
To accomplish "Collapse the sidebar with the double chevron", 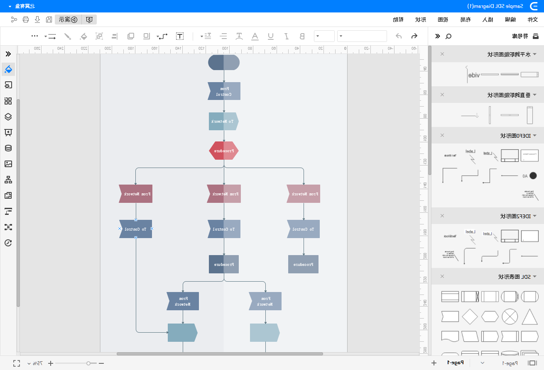I will (x=8, y=54).
